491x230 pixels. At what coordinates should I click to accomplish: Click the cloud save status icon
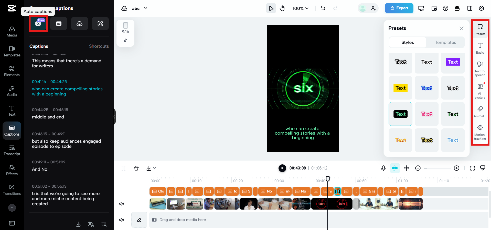point(124,8)
